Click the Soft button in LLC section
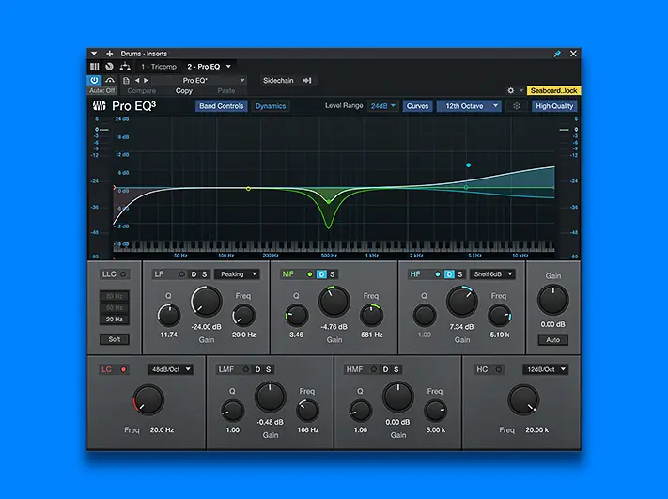Screen dimensions: 668x499 (115, 339)
